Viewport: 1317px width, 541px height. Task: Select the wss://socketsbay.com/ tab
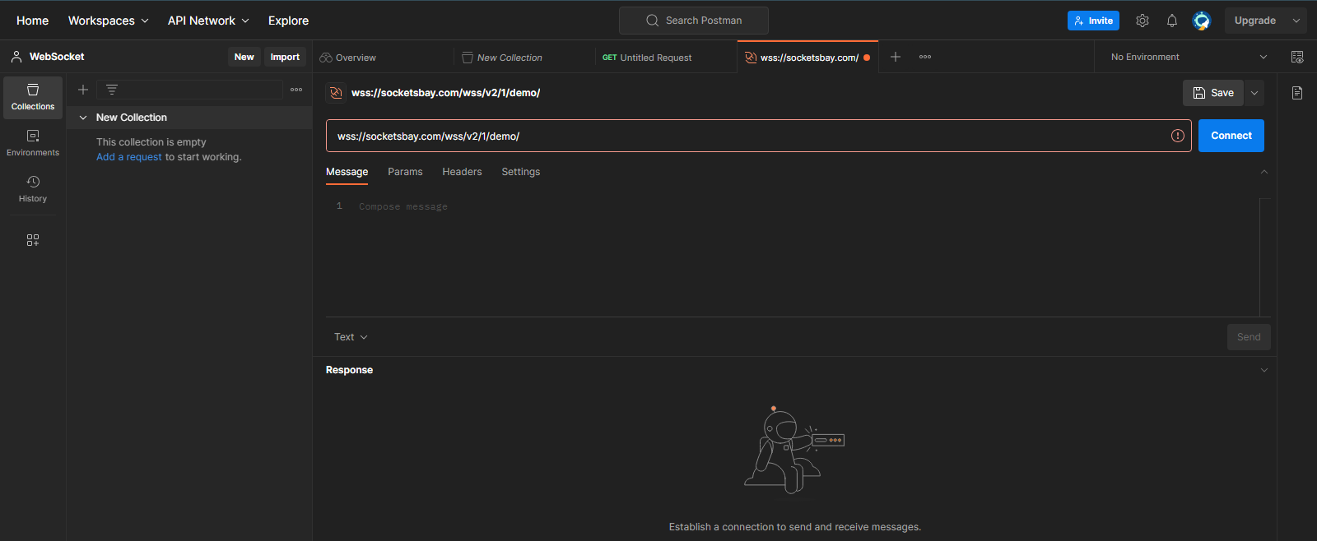807,58
